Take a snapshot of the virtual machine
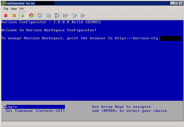Screen dimensions: 184x127 (40, 15)
